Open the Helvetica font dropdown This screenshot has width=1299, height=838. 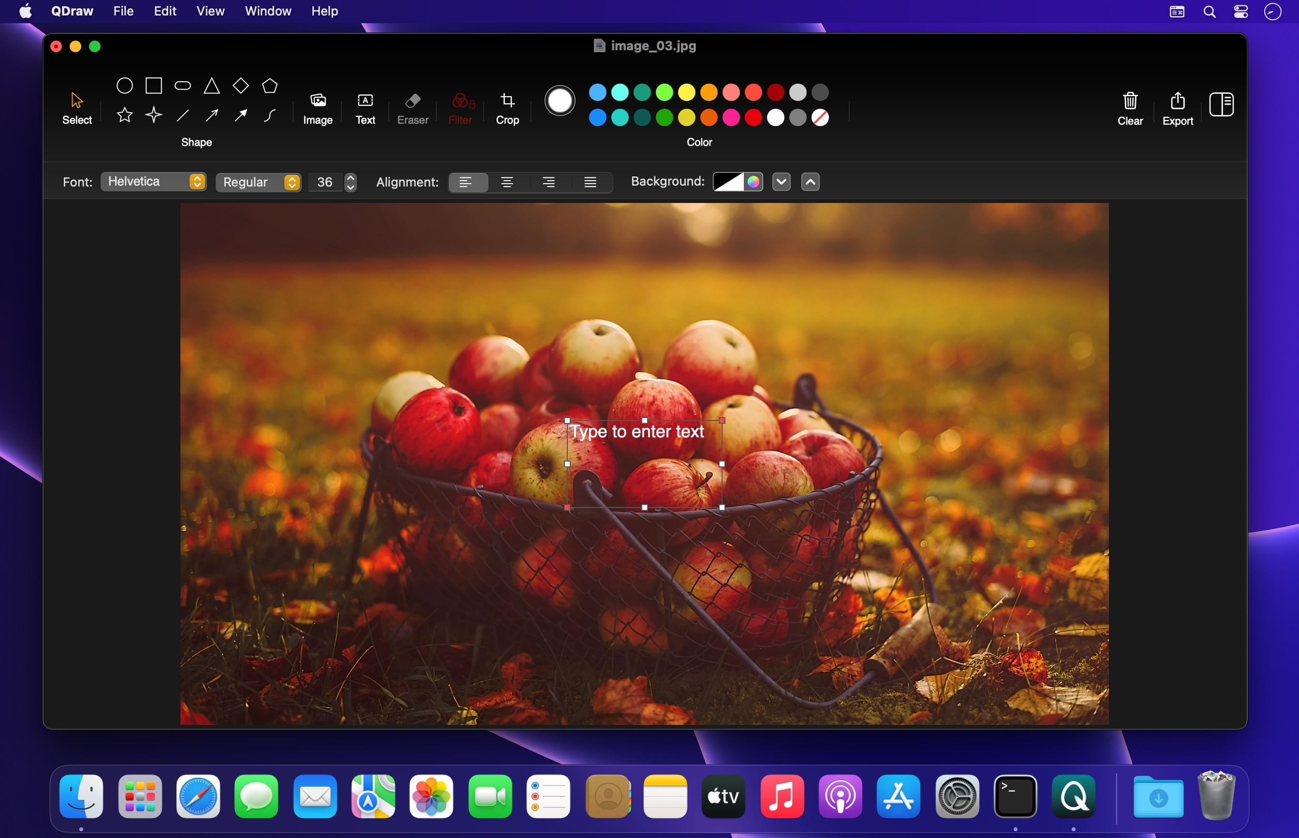153,182
